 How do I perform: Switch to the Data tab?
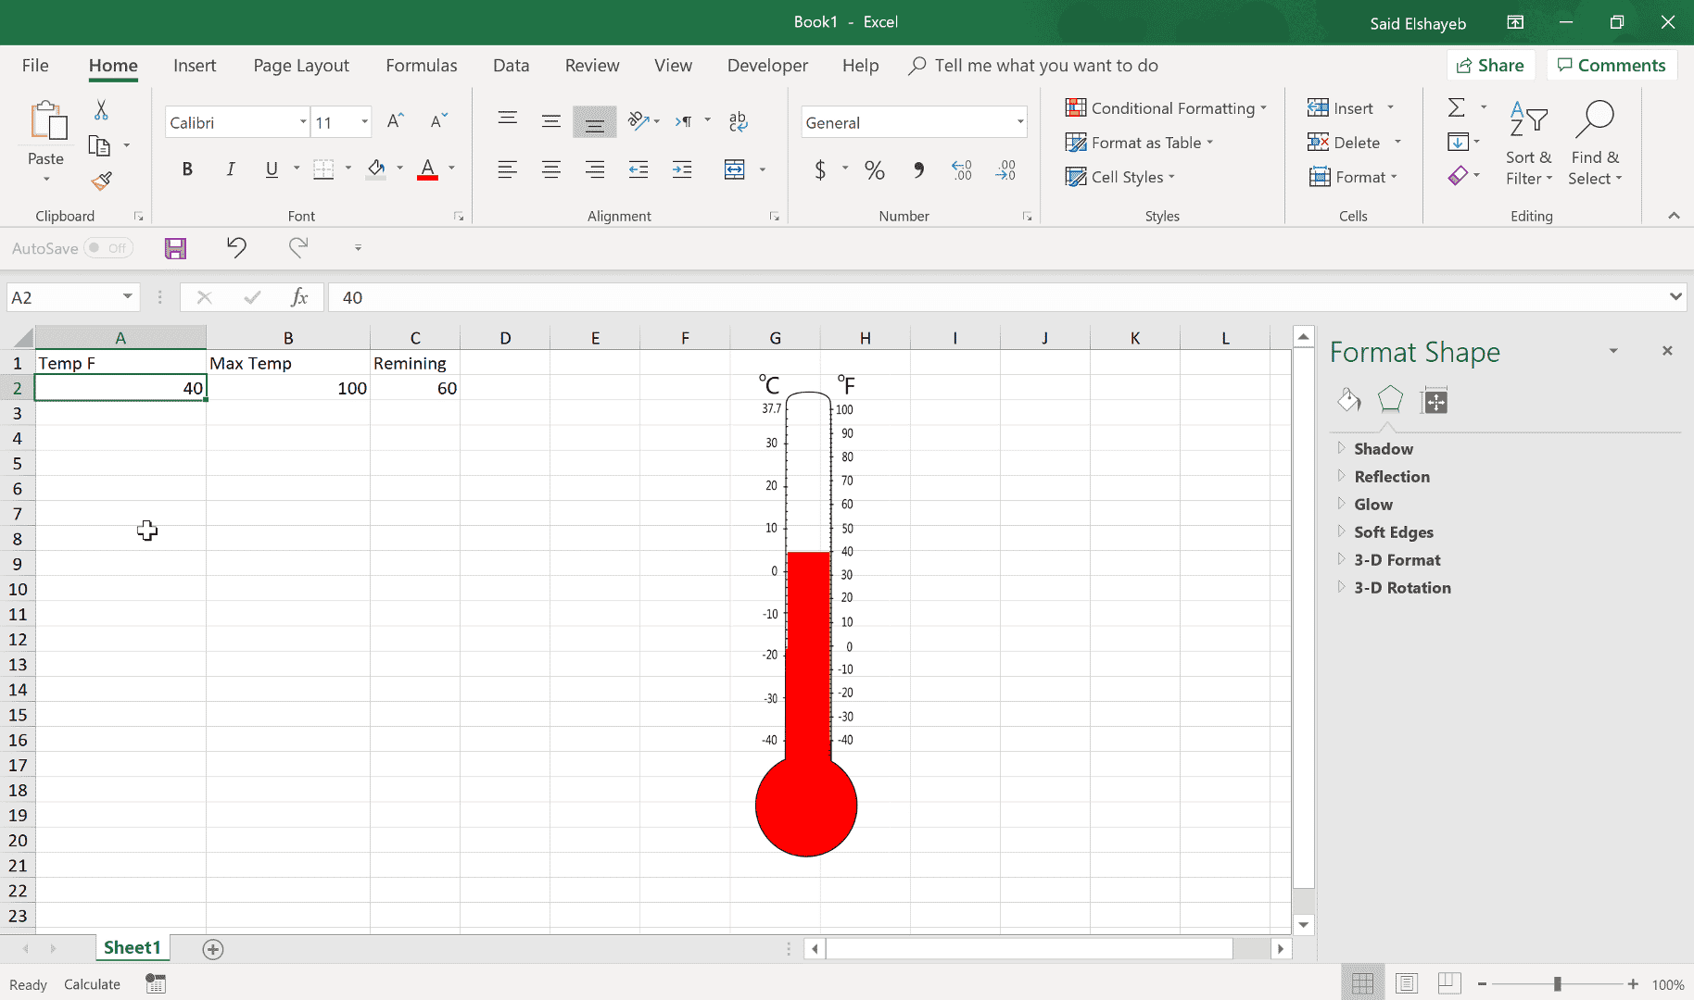pyautogui.click(x=512, y=66)
